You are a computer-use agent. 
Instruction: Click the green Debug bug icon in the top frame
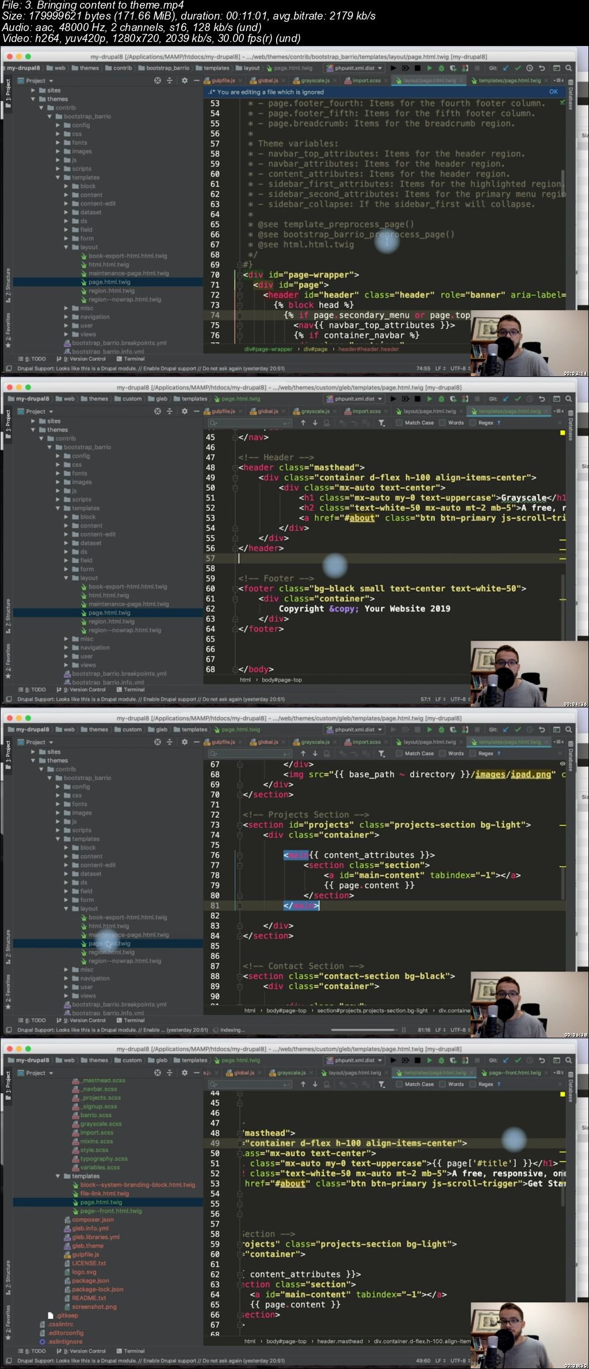click(441, 68)
